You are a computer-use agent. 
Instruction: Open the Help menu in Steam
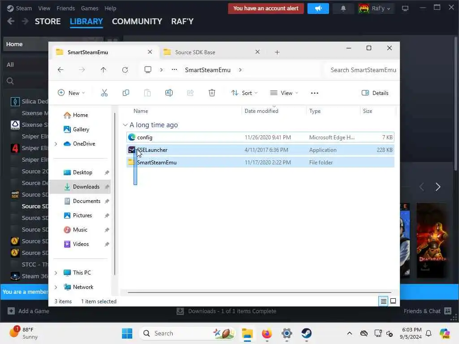[x=110, y=9]
